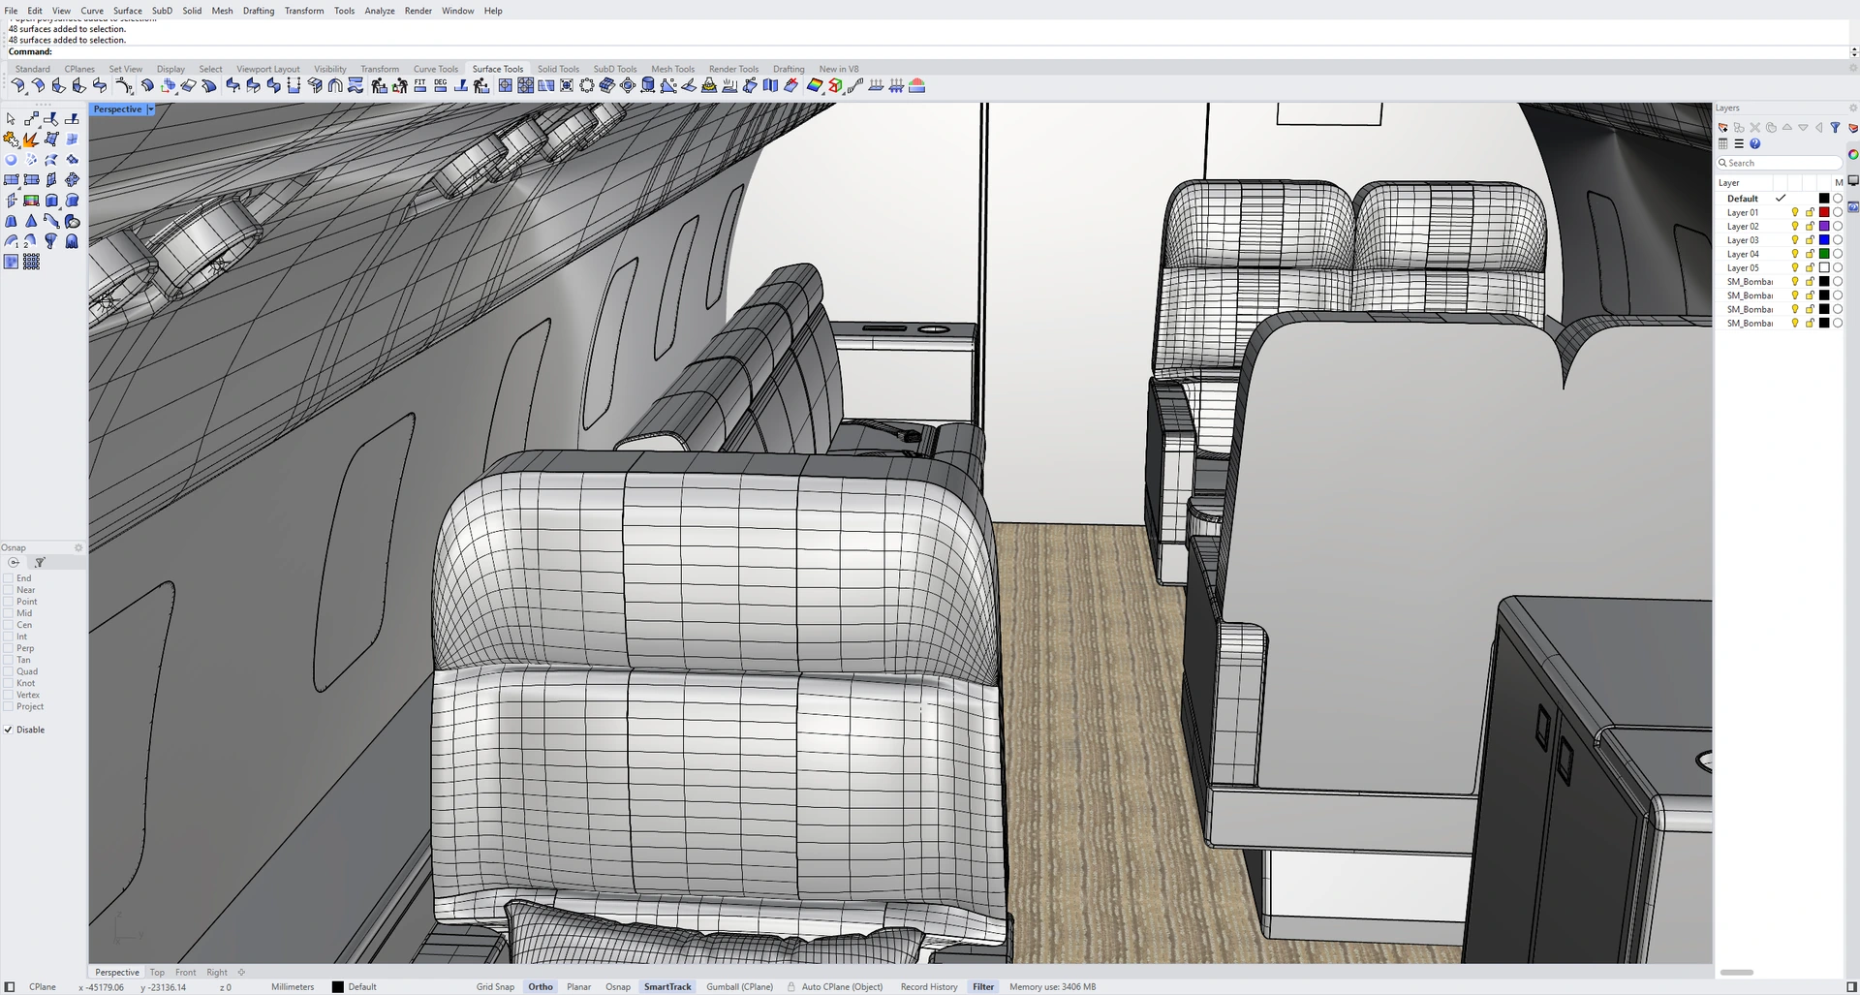The image size is (1860, 995).
Task: Switch to the Solid Tools toolbar tab
Action: coord(558,69)
